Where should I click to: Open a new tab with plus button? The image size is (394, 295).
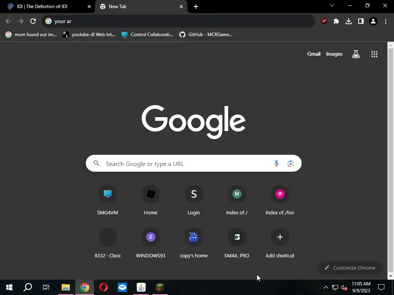(196, 7)
